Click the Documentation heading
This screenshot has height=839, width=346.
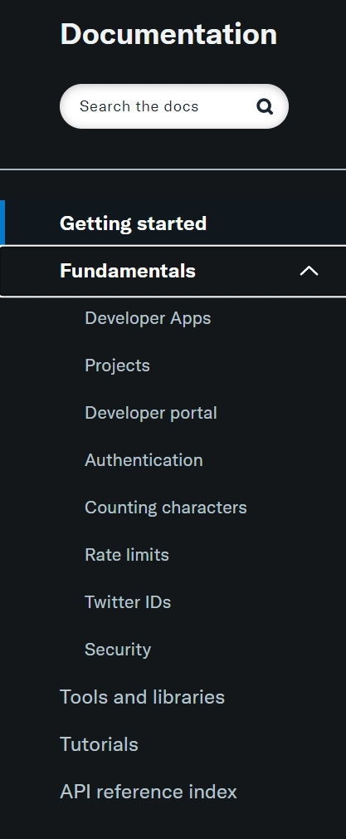point(168,34)
